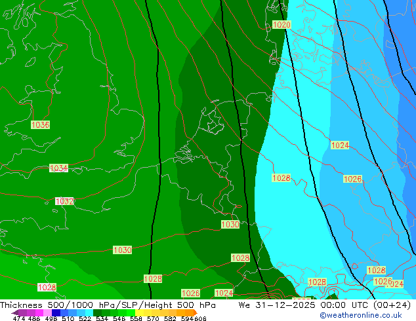Click the legend value 534
This screenshot has width=416, height=321.
102,318
